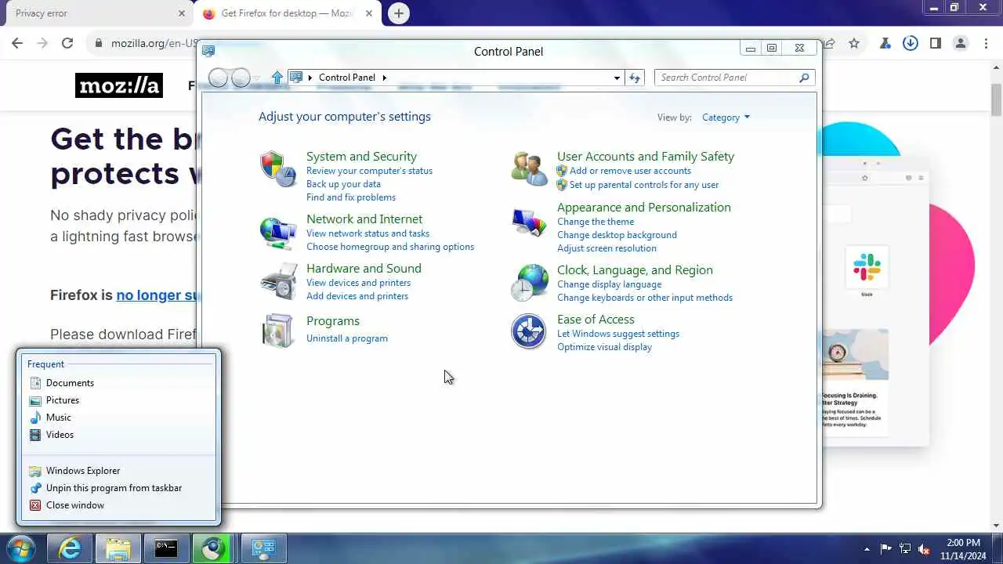Open Windows Explorer taskbar icon
Viewport: 1003px width, 564px height.
118,548
